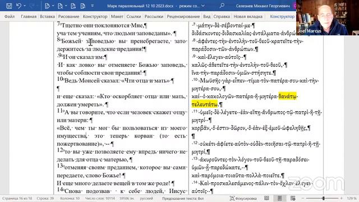Open zoom dialog via 129 % label
359x202 pixels.
[x=352, y=198]
